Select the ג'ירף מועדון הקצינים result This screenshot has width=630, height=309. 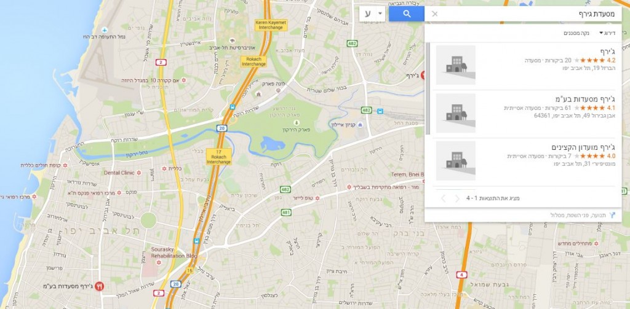tap(525, 162)
